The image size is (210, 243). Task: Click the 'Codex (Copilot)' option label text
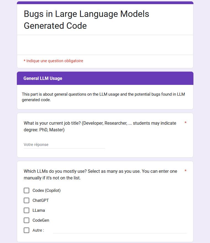coord(46,190)
